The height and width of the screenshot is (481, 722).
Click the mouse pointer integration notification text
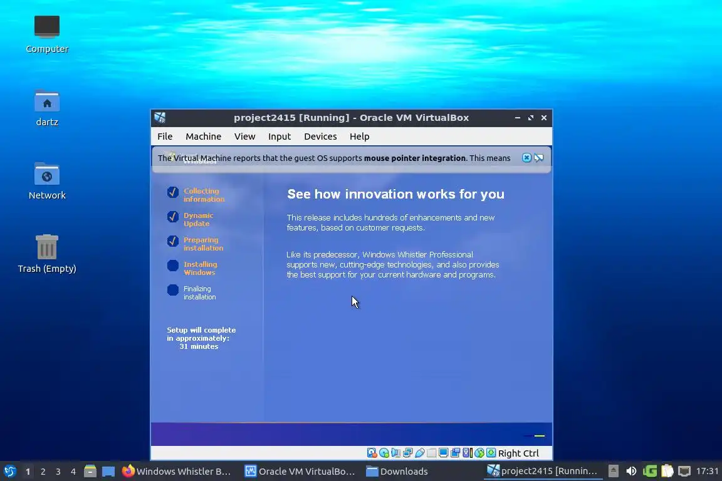pyautogui.click(x=334, y=158)
